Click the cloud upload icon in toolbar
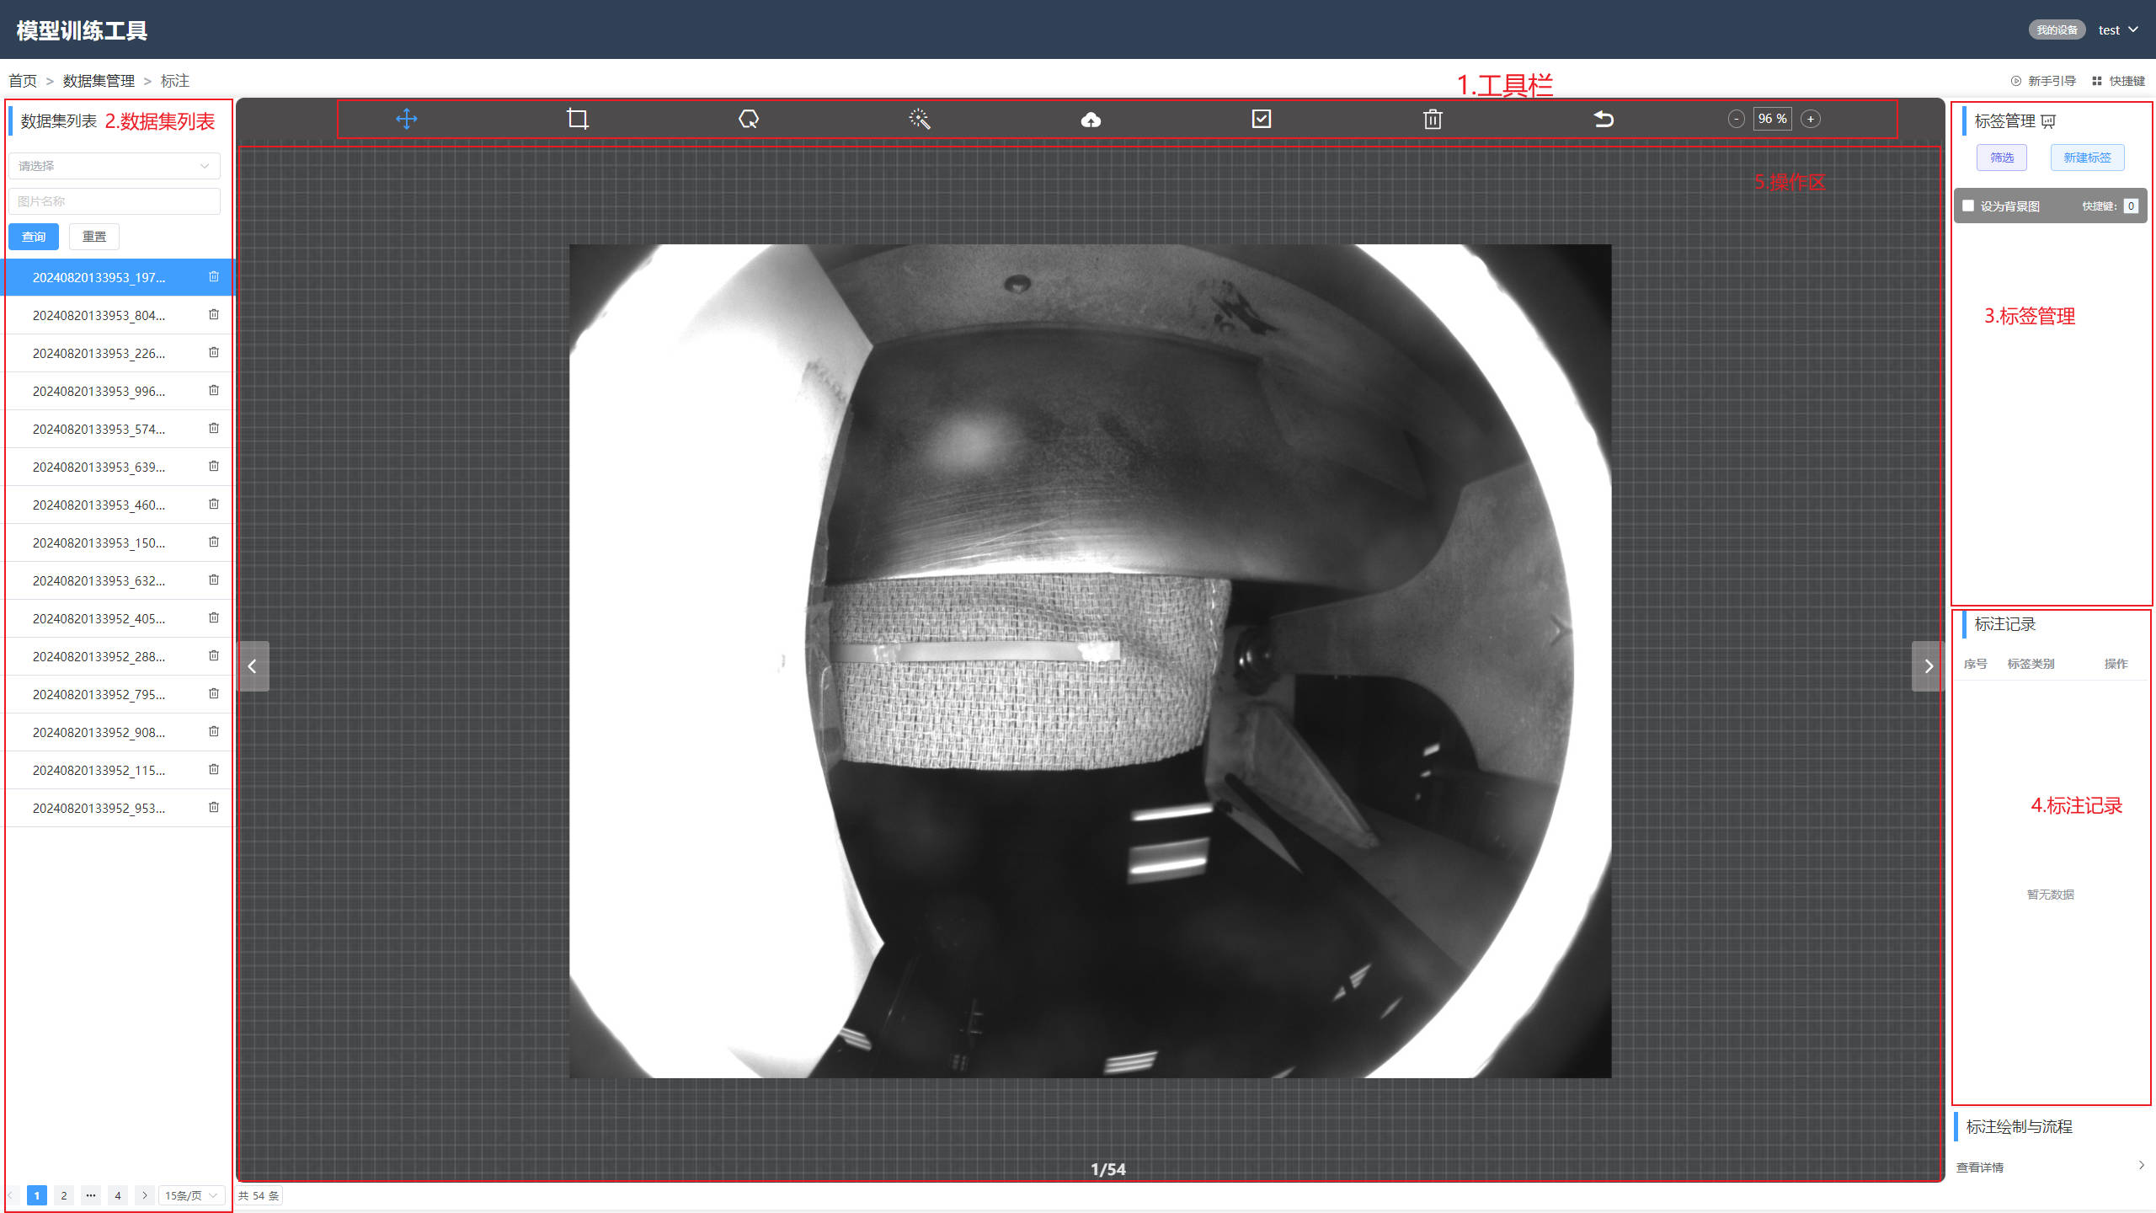The height and width of the screenshot is (1213, 2156). click(1091, 120)
